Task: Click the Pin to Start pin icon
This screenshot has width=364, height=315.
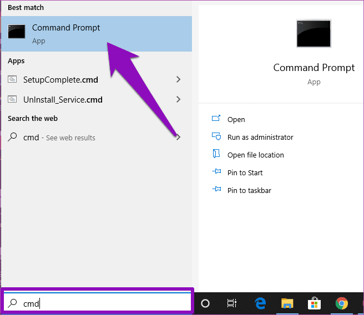Action: (216, 172)
